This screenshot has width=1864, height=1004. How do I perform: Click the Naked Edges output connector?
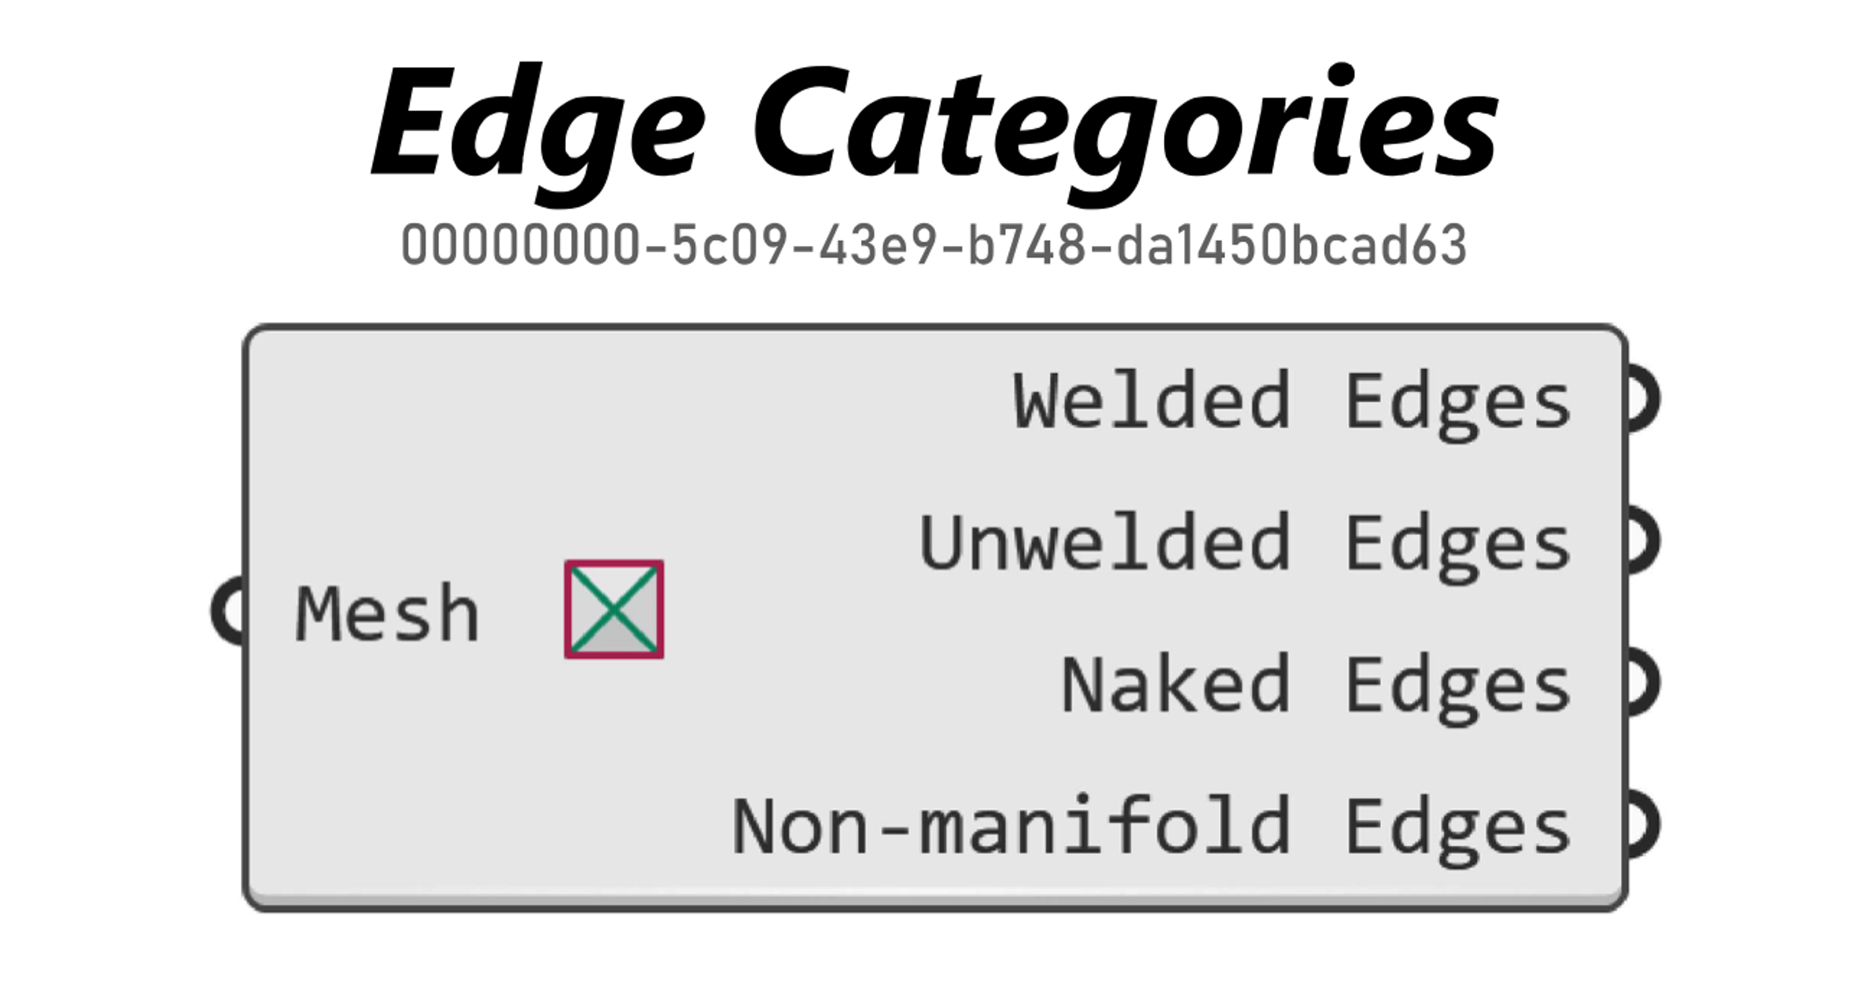[1642, 683]
